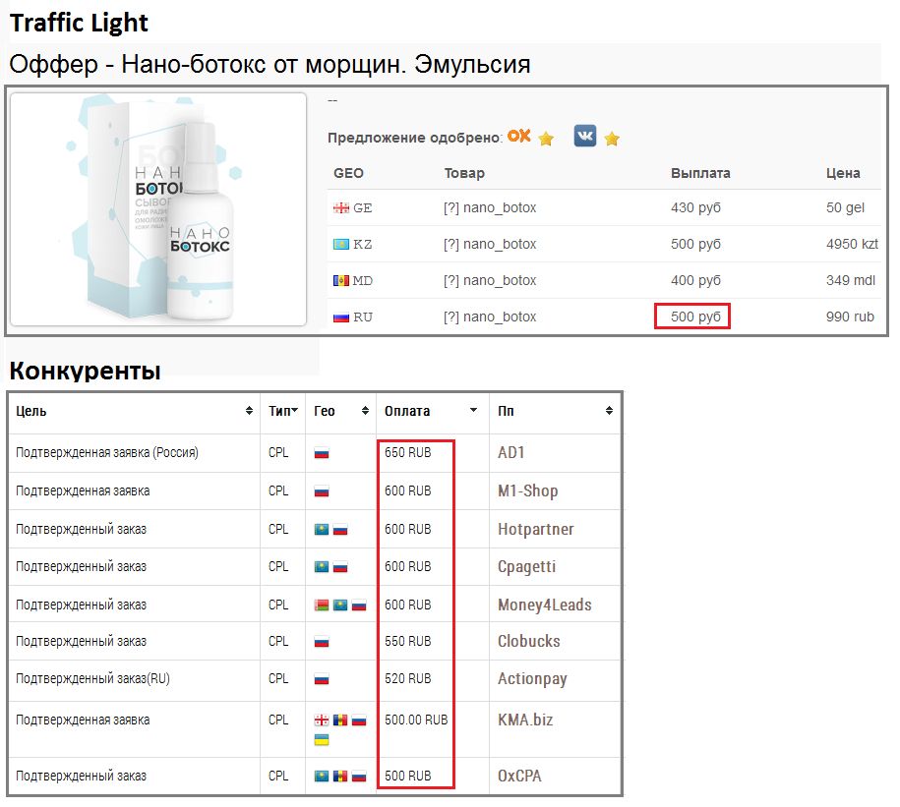Click the Russian flag in Actionpay row
This screenshot has width=900, height=807.
click(322, 679)
